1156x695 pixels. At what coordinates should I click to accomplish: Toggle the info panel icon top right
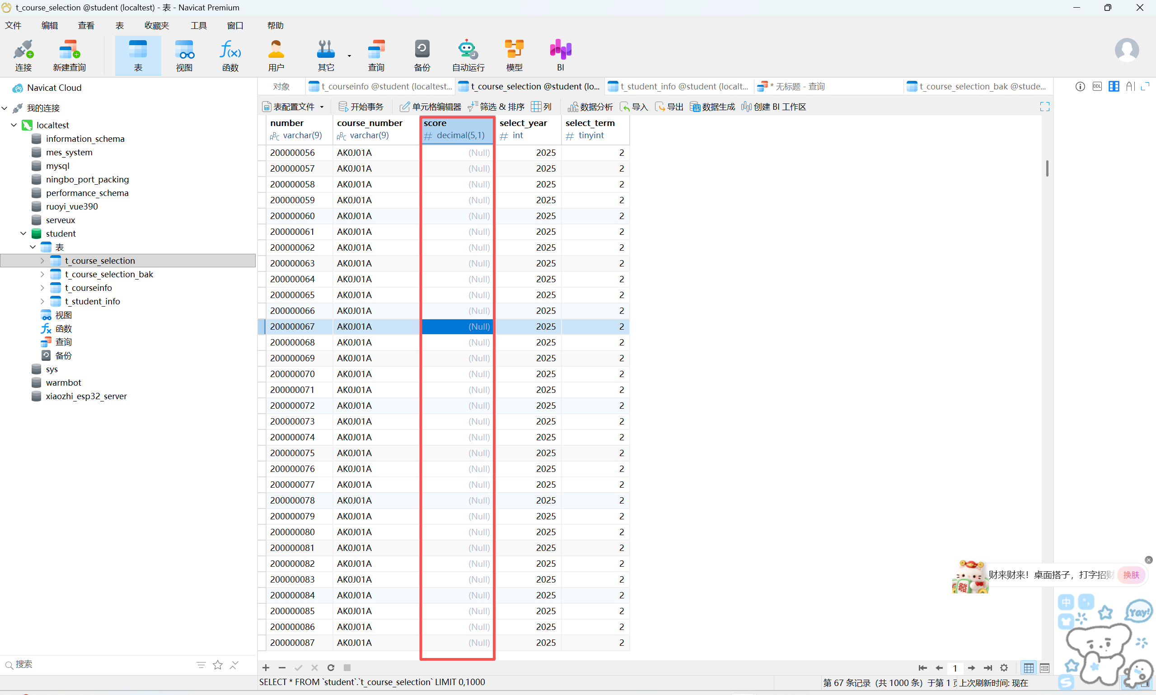1080,87
